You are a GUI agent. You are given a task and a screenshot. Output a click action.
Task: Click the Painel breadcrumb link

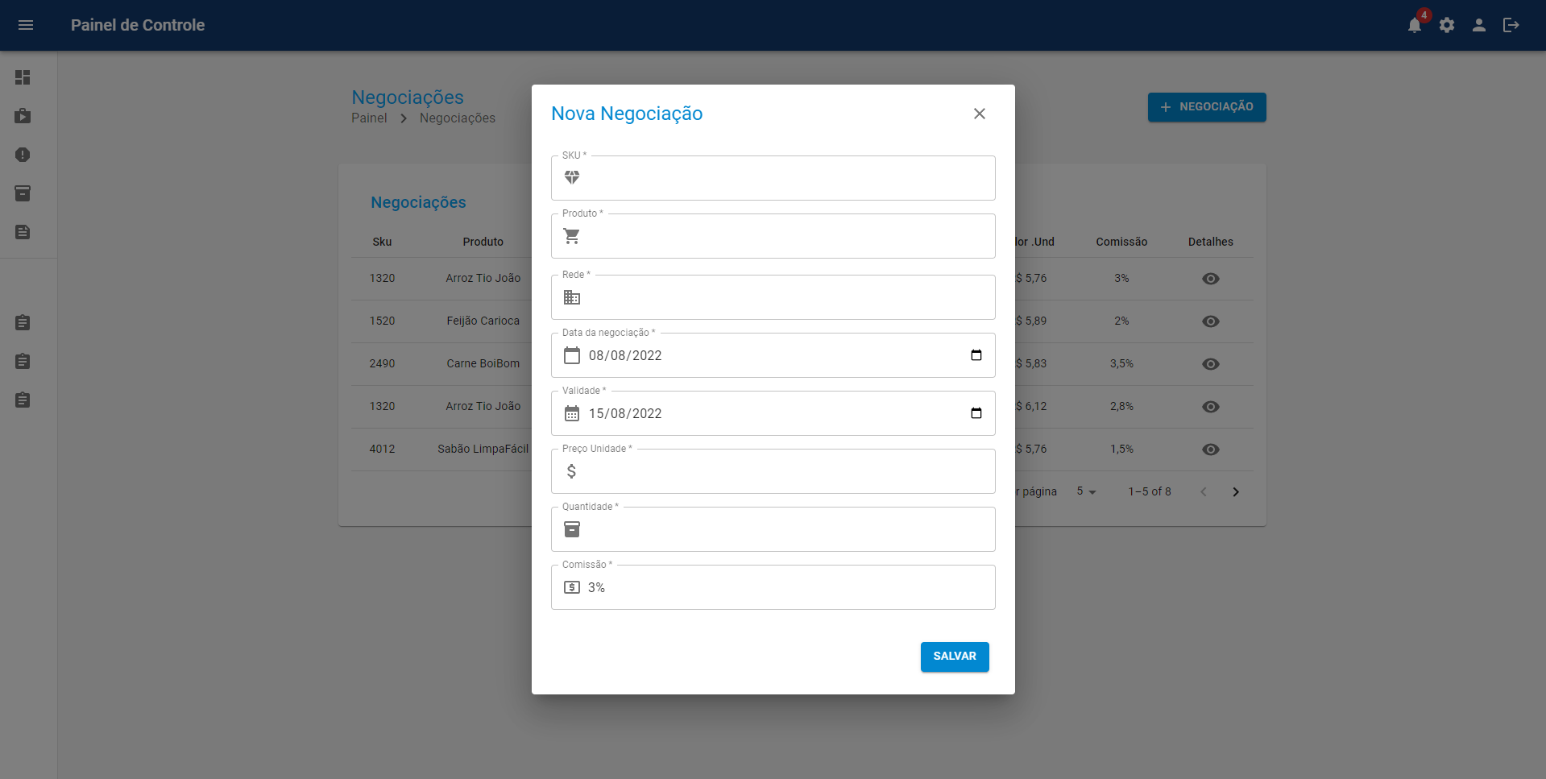click(369, 118)
